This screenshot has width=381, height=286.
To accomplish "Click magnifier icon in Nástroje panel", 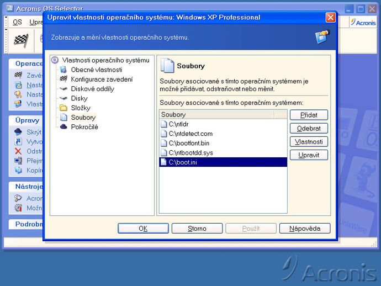I will [x=18, y=198].
